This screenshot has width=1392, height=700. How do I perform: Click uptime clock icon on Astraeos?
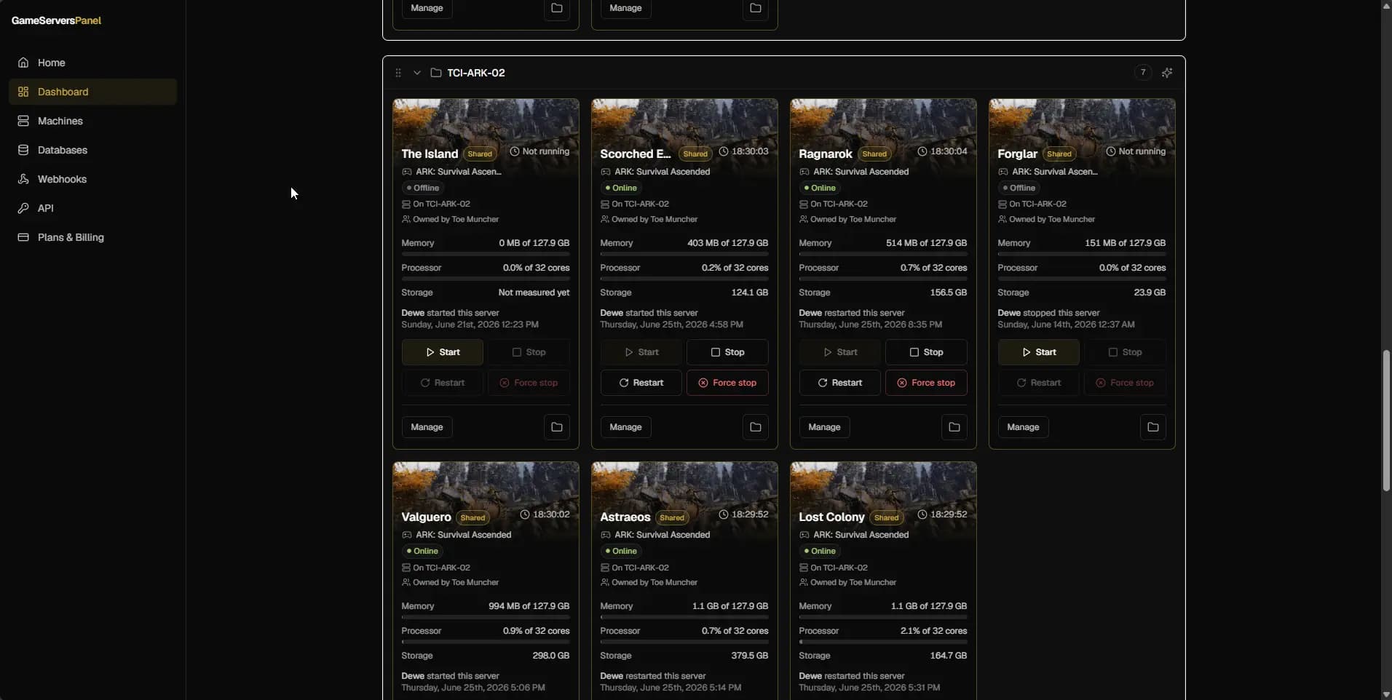click(x=724, y=514)
